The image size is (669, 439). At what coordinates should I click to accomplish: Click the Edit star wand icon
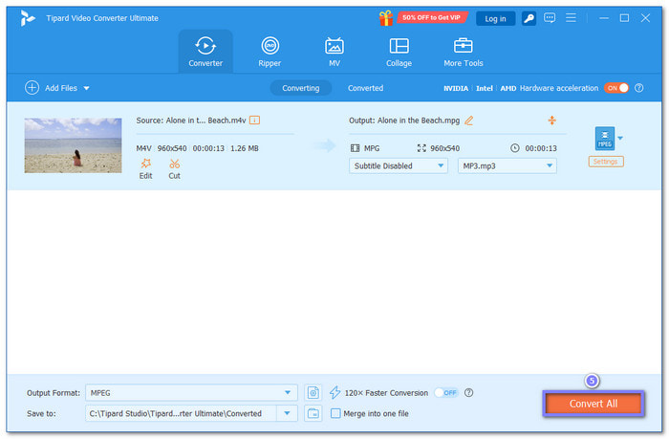tap(145, 164)
